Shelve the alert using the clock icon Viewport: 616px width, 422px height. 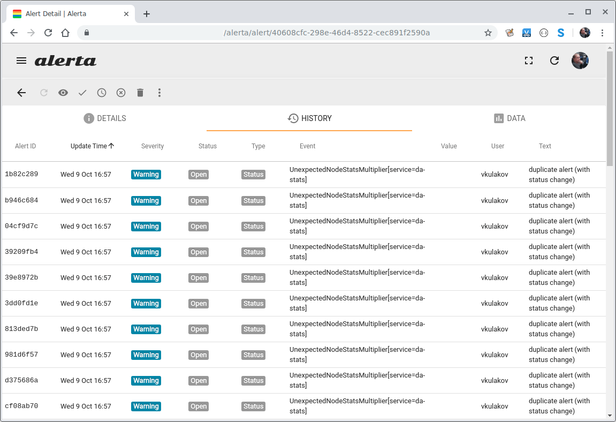point(102,93)
